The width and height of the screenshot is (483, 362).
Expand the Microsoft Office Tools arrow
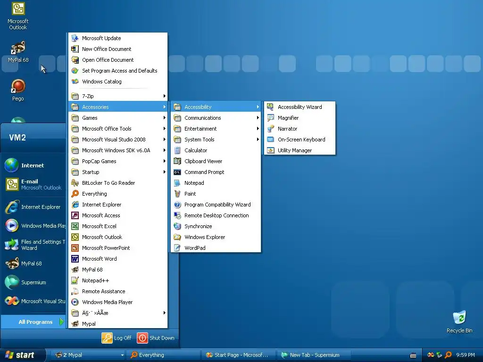tap(165, 129)
